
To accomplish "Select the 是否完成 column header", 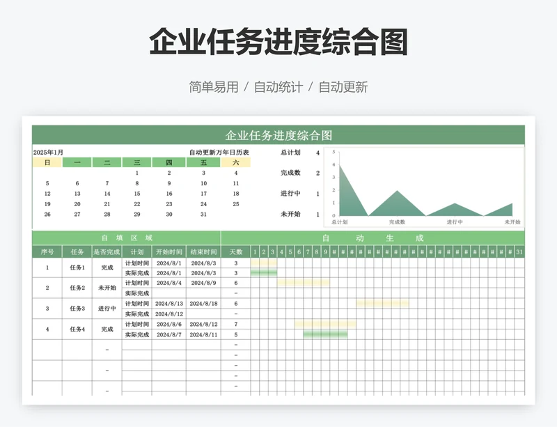I will pyautogui.click(x=107, y=251).
